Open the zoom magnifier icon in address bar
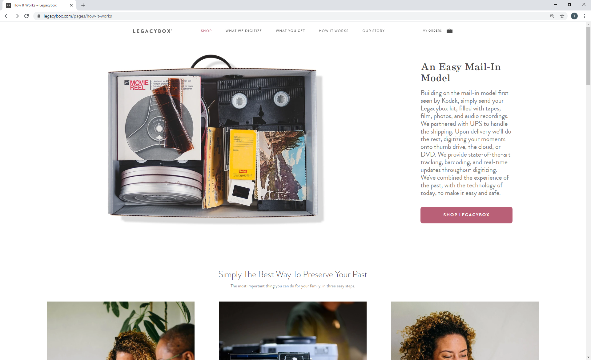Screen dimensions: 591x360 (x=552, y=16)
